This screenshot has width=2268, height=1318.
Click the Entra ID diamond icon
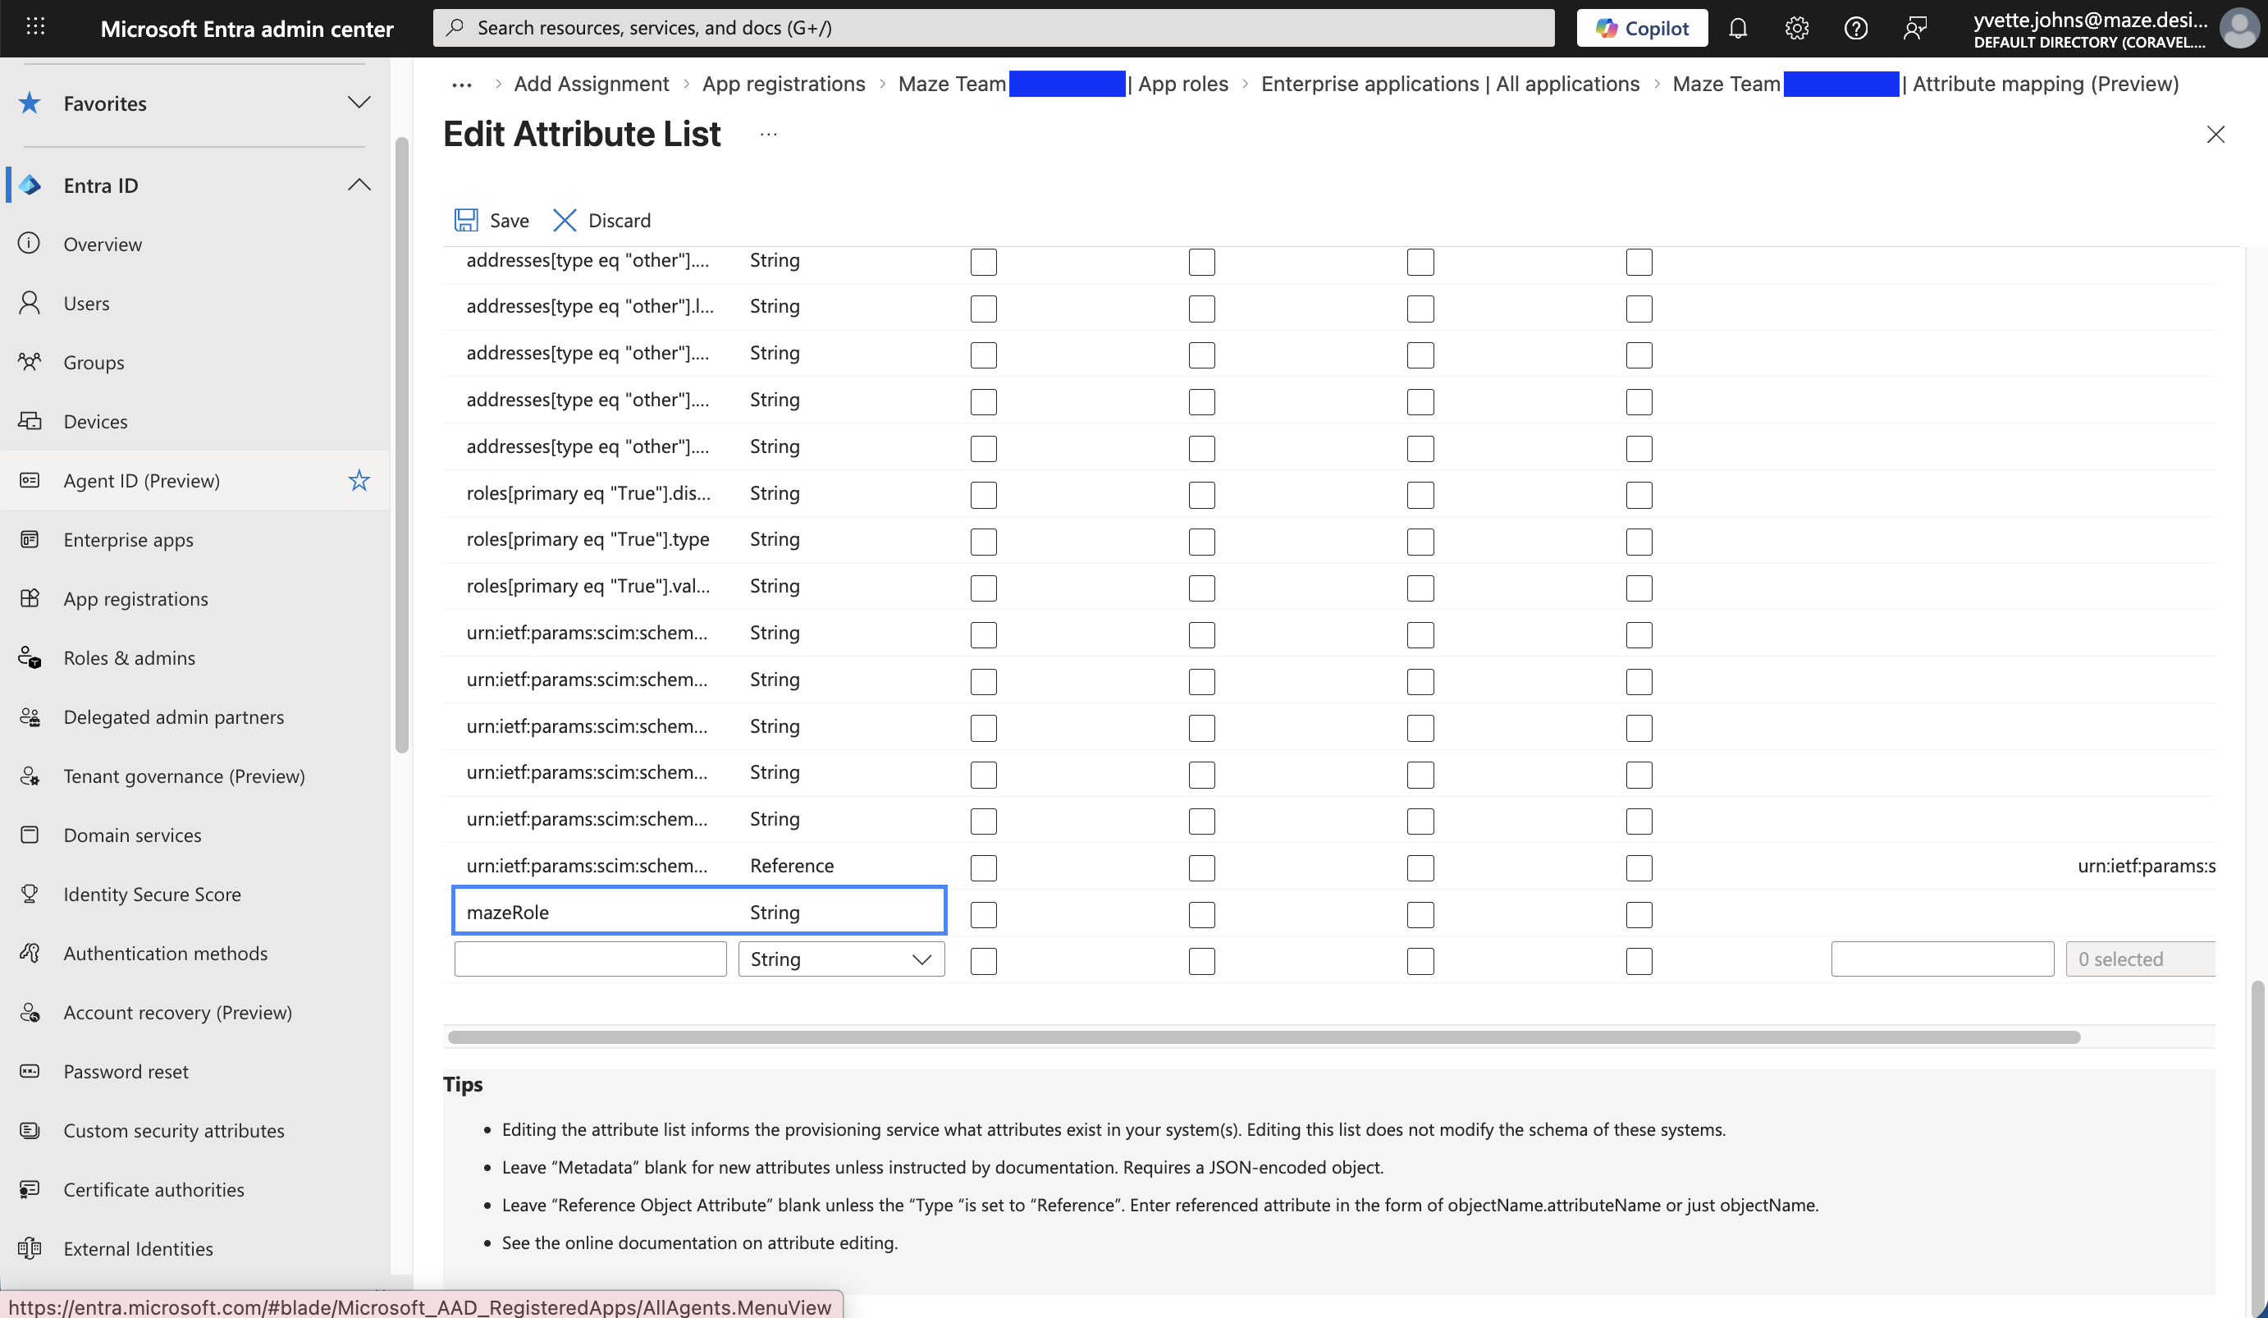pos(30,185)
